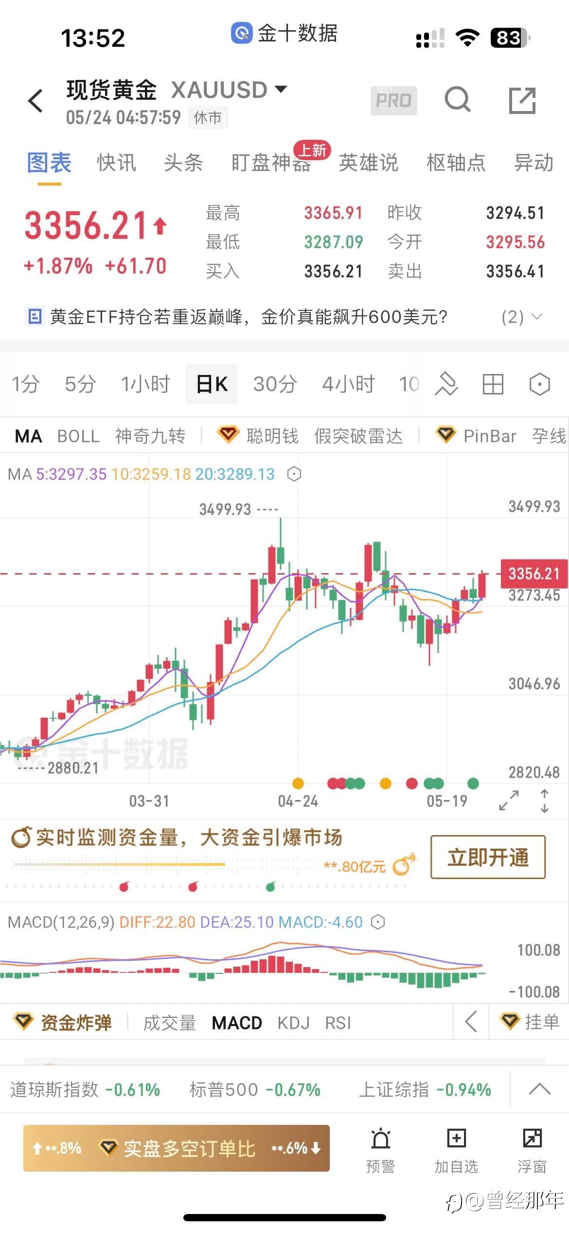The height and width of the screenshot is (1233, 569).
Task: Tap the back arrow icon
Action: 36,101
